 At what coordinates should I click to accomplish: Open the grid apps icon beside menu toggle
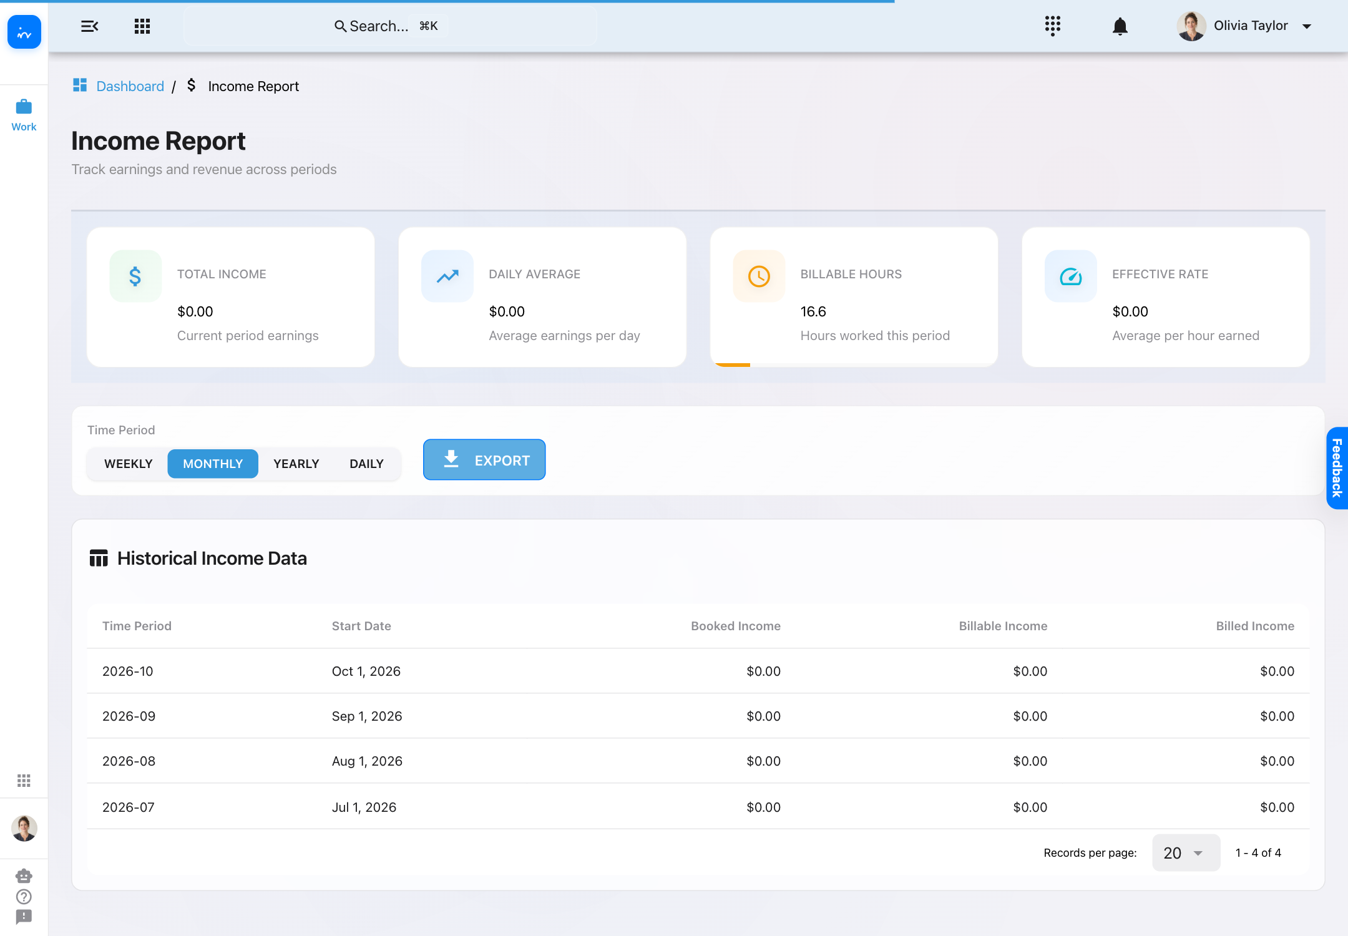[142, 26]
